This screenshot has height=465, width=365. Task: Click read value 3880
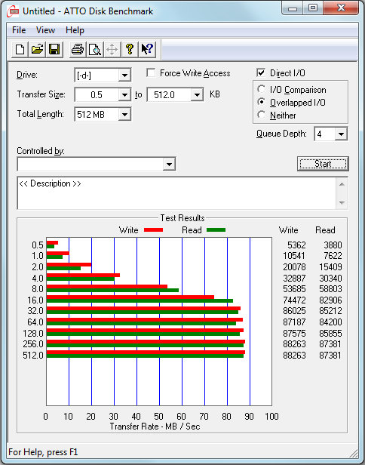click(333, 245)
